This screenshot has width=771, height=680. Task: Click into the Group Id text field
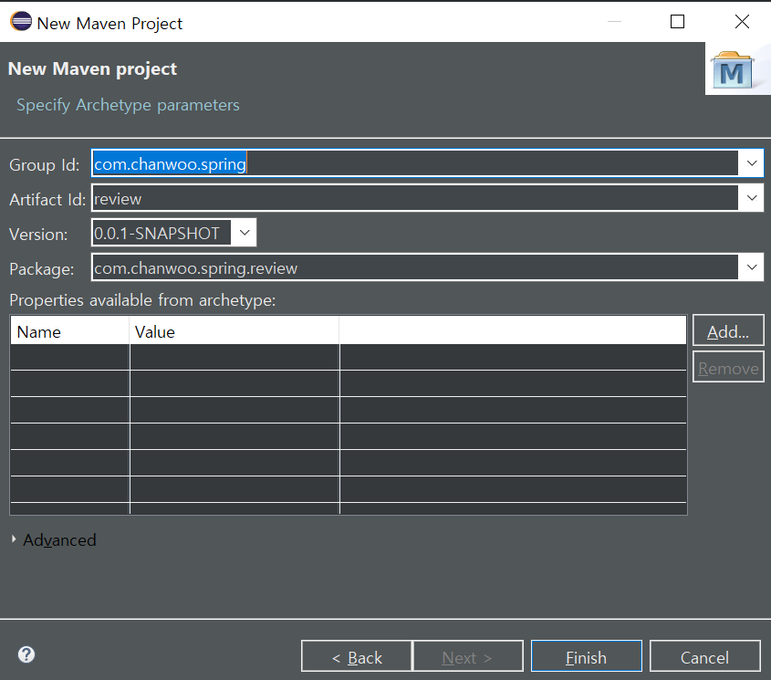tap(415, 163)
